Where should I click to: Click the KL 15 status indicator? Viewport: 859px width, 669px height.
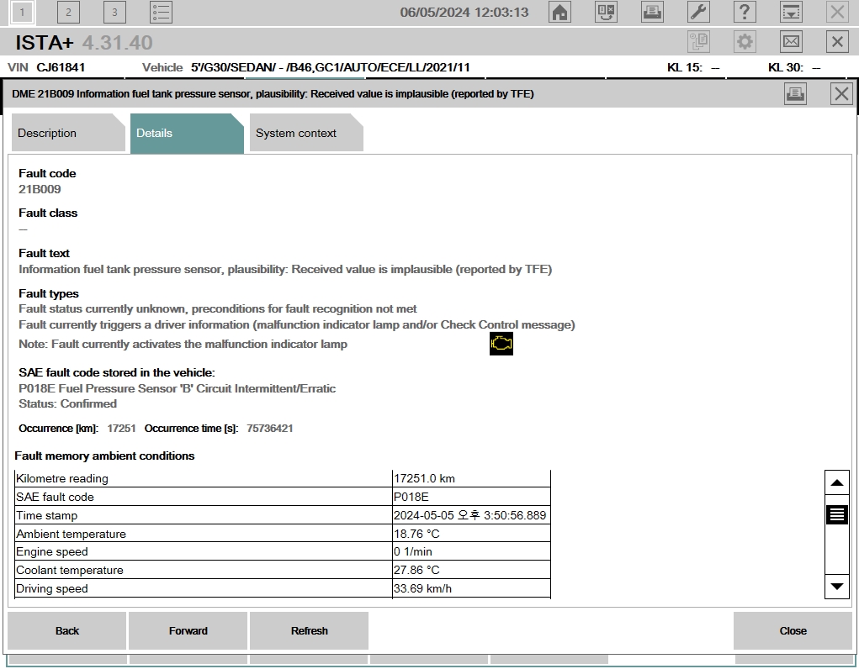tap(693, 67)
